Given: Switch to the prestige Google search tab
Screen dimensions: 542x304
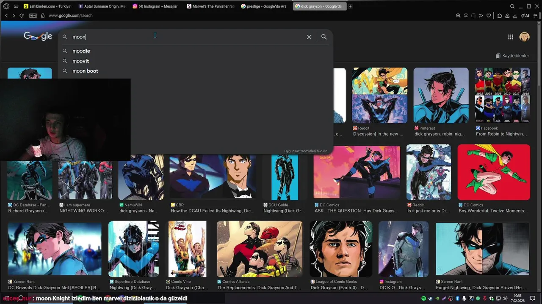Looking at the screenshot, I should tap(265, 6).
